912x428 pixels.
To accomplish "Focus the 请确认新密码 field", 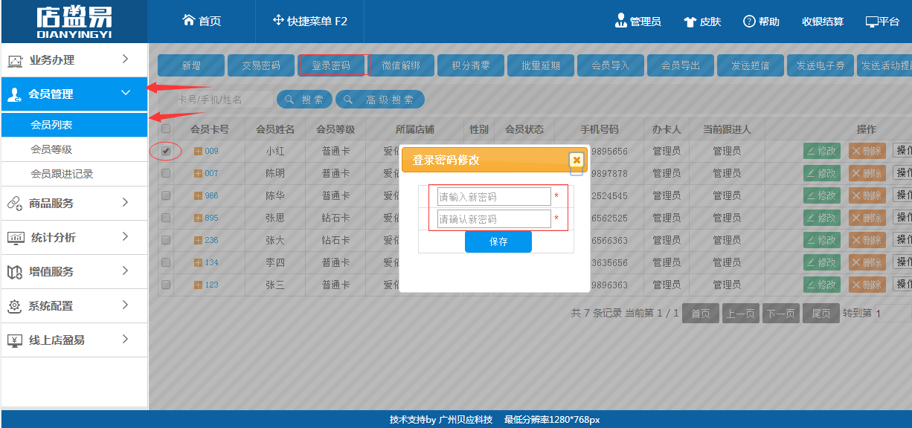I will point(494,219).
